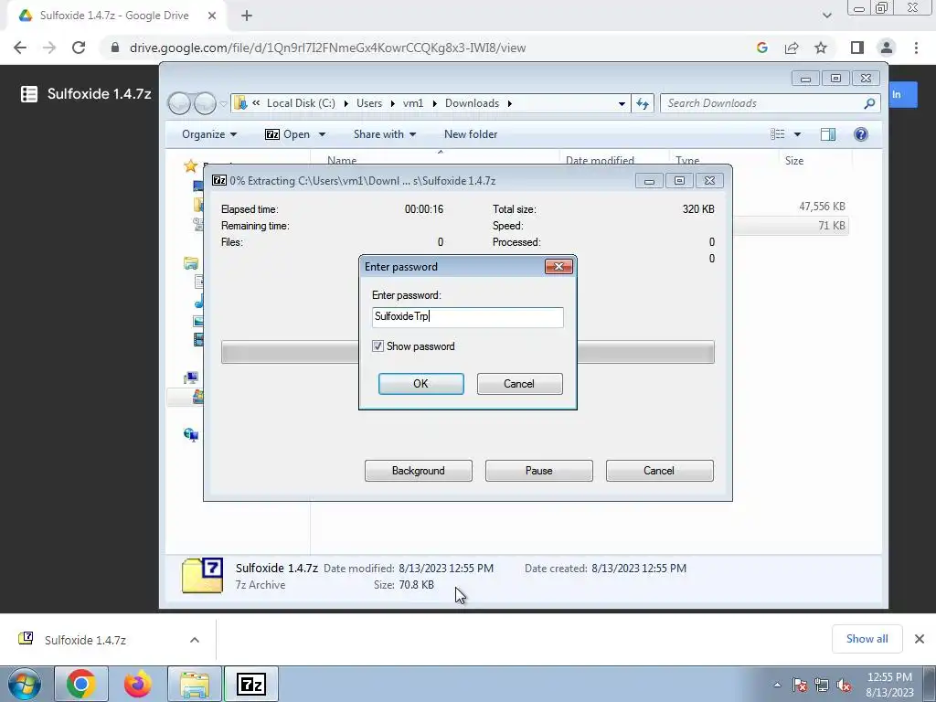Click Show all downloads
The width and height of the screenshot is (936, 702).
867,639
